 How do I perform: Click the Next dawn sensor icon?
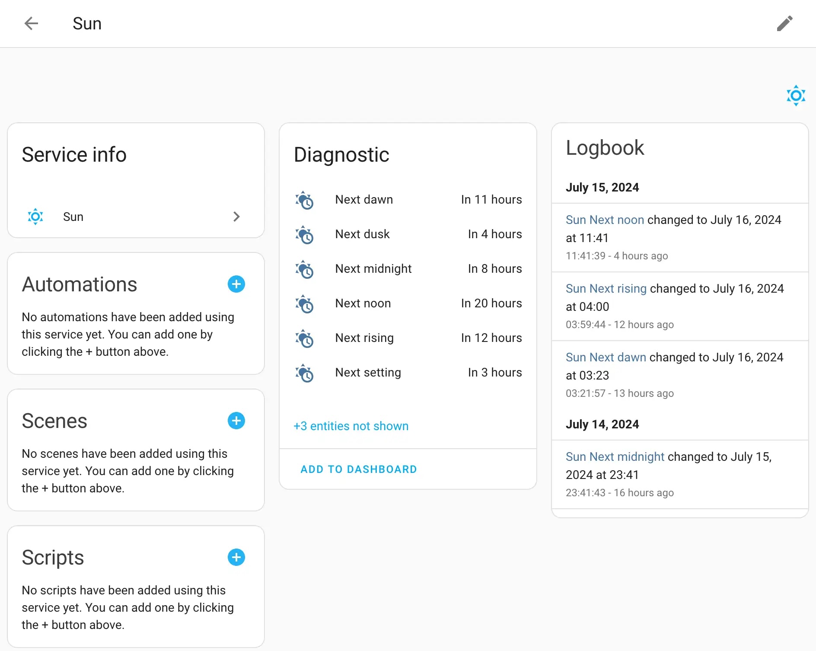(304, 200)
